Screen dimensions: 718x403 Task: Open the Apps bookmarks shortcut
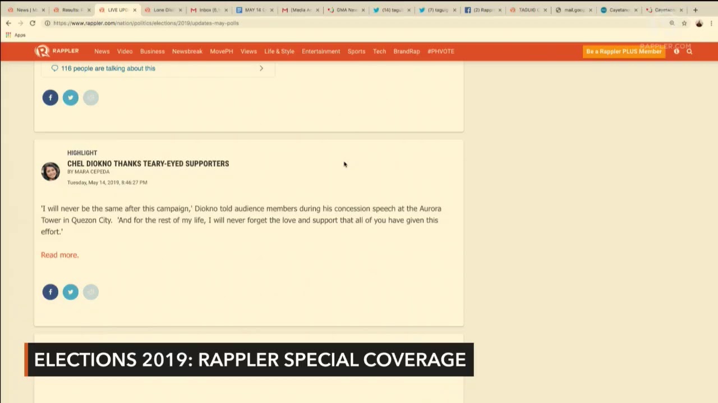16,35
